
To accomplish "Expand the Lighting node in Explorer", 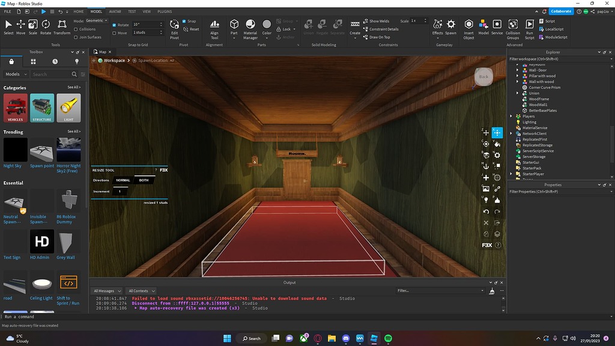I will tap(510, 122).
